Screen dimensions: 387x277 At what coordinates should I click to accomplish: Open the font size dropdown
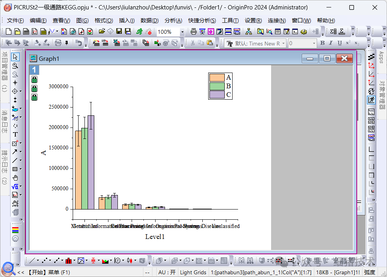(314, 43)
